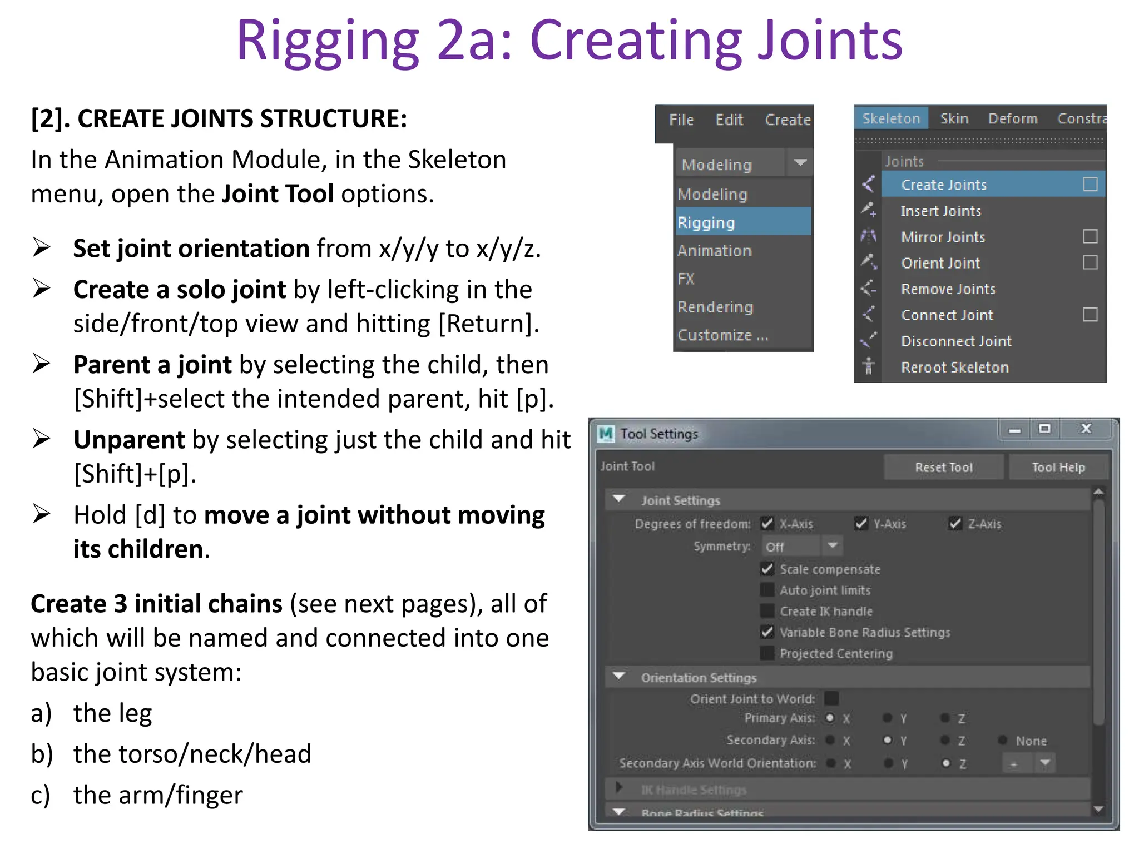Viewport: 1139px width, 854px height.
Task: Toggle the Create IK handle checkbox
Action: coord(767,611)
